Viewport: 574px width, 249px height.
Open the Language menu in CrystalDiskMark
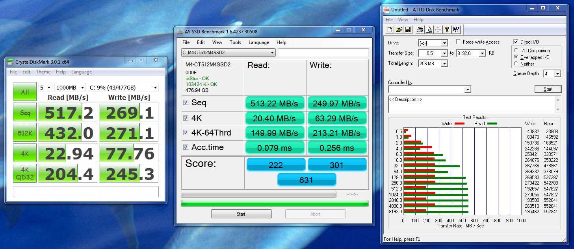[82, 72]
